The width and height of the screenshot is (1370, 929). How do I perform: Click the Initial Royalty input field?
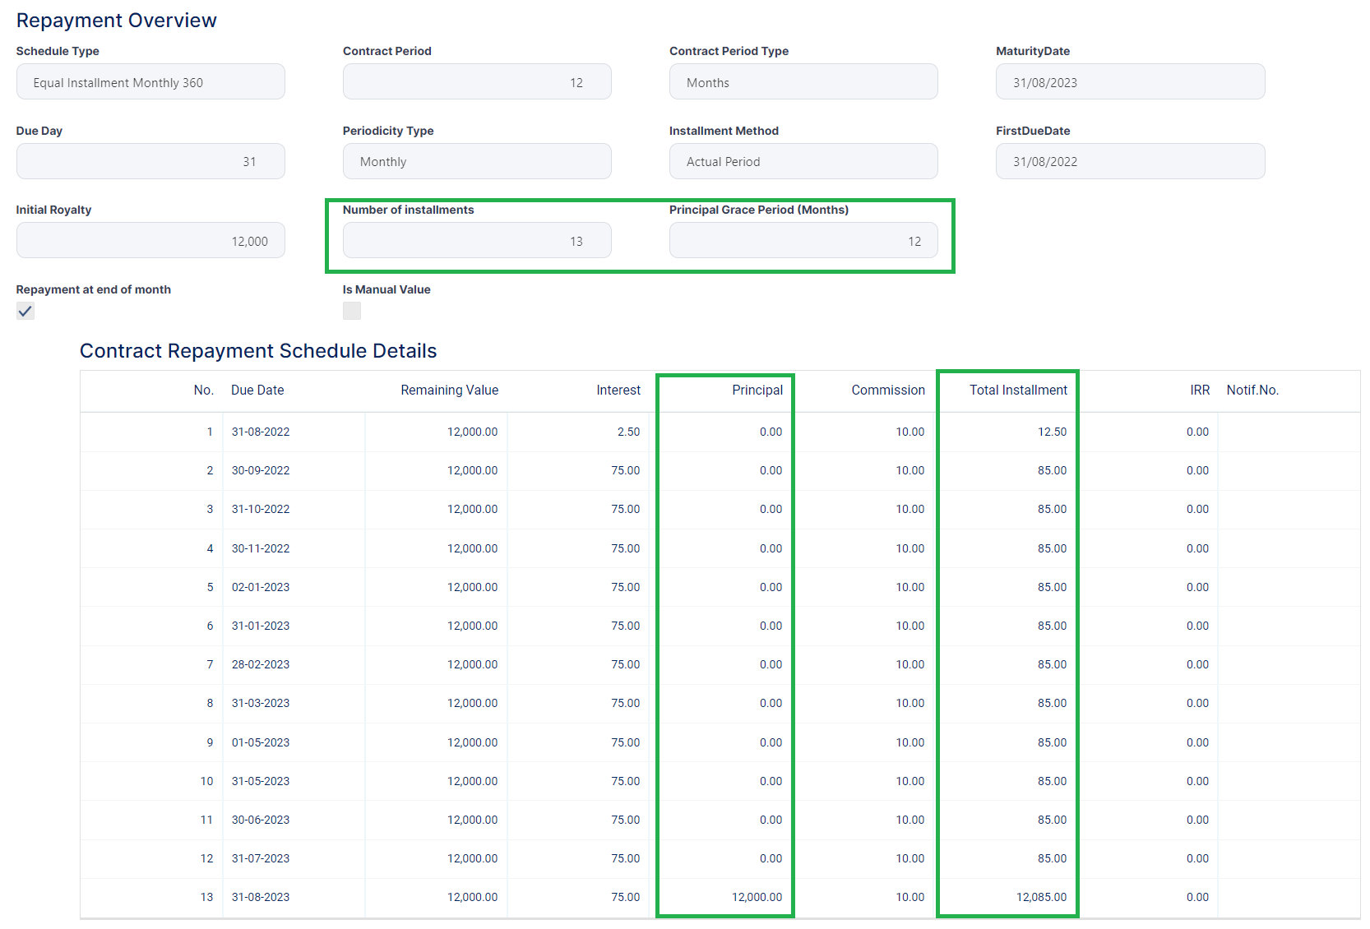150,241
